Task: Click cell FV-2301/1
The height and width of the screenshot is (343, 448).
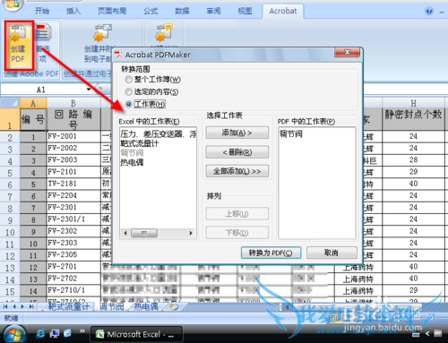Action: click(73, 219)
